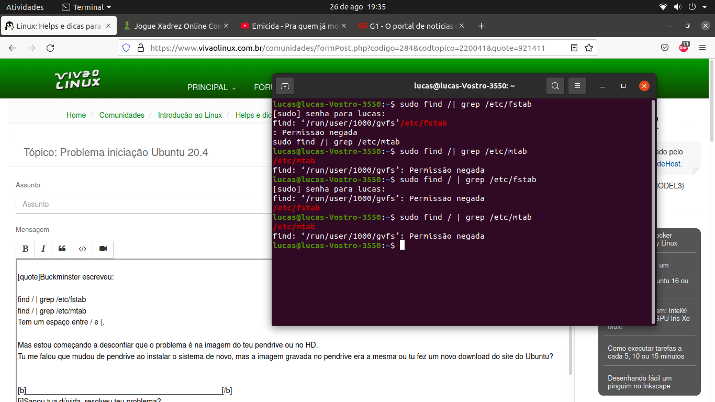Screen dimensions: 715x402
Task: Click the terminal search icon
Action: point(555,86)
